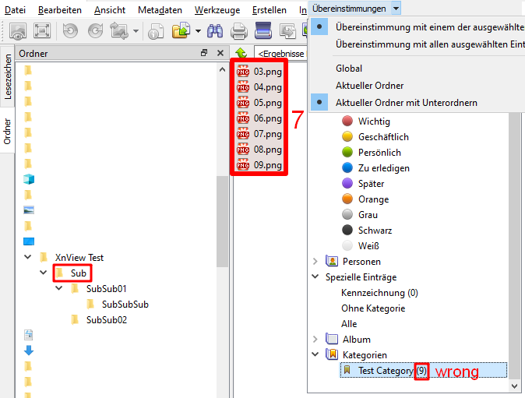Select blue cube item in folder tree
The height and width of the screenshot is (398, 525).
pyautogui.click(x=29, y=179)
